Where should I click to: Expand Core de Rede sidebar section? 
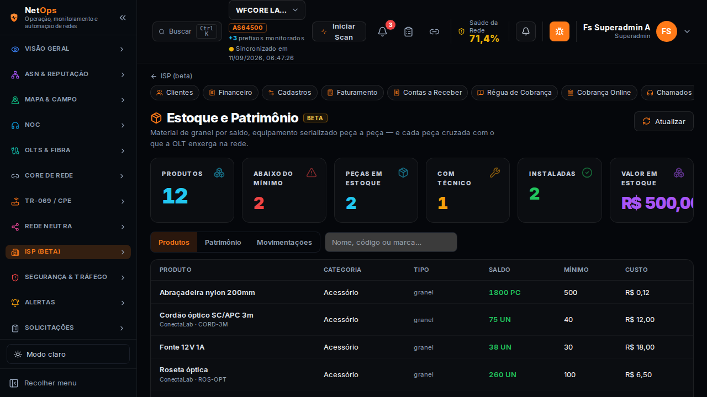pyautogui.click(x=68, y=176)
